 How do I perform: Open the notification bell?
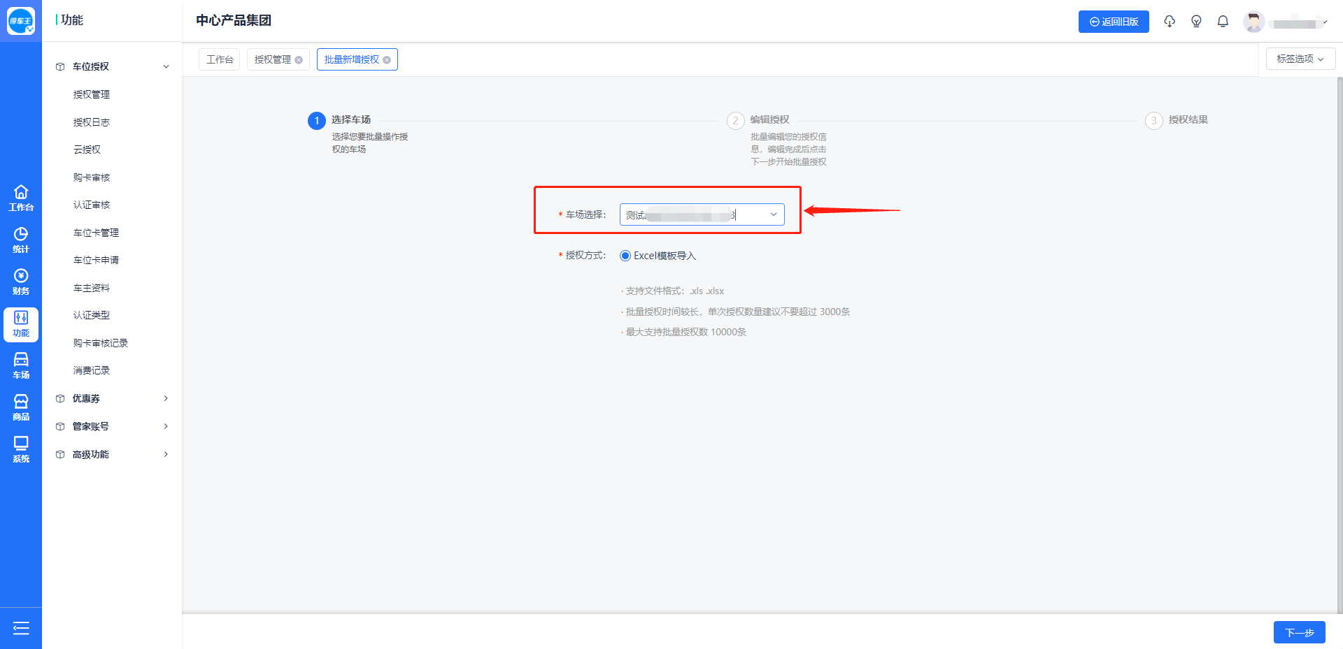(x=1223, y=22)
